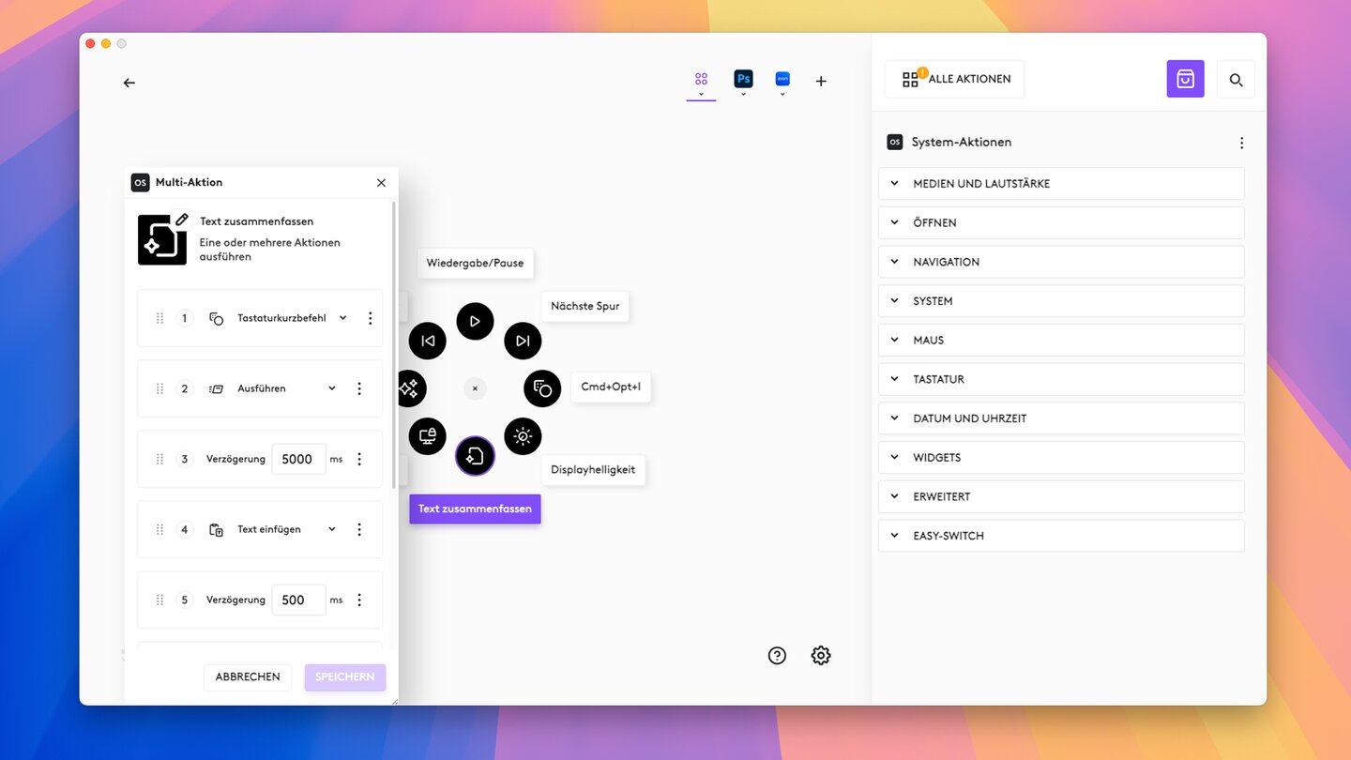Open the Tastaturkurzbefehl dropdown in step 1
Image resolution: width=1351 pixels, height=760 pixels.
click(342, 318)
